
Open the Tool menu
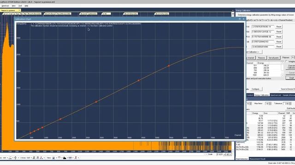pyautogui.click(x=20, y=6)
